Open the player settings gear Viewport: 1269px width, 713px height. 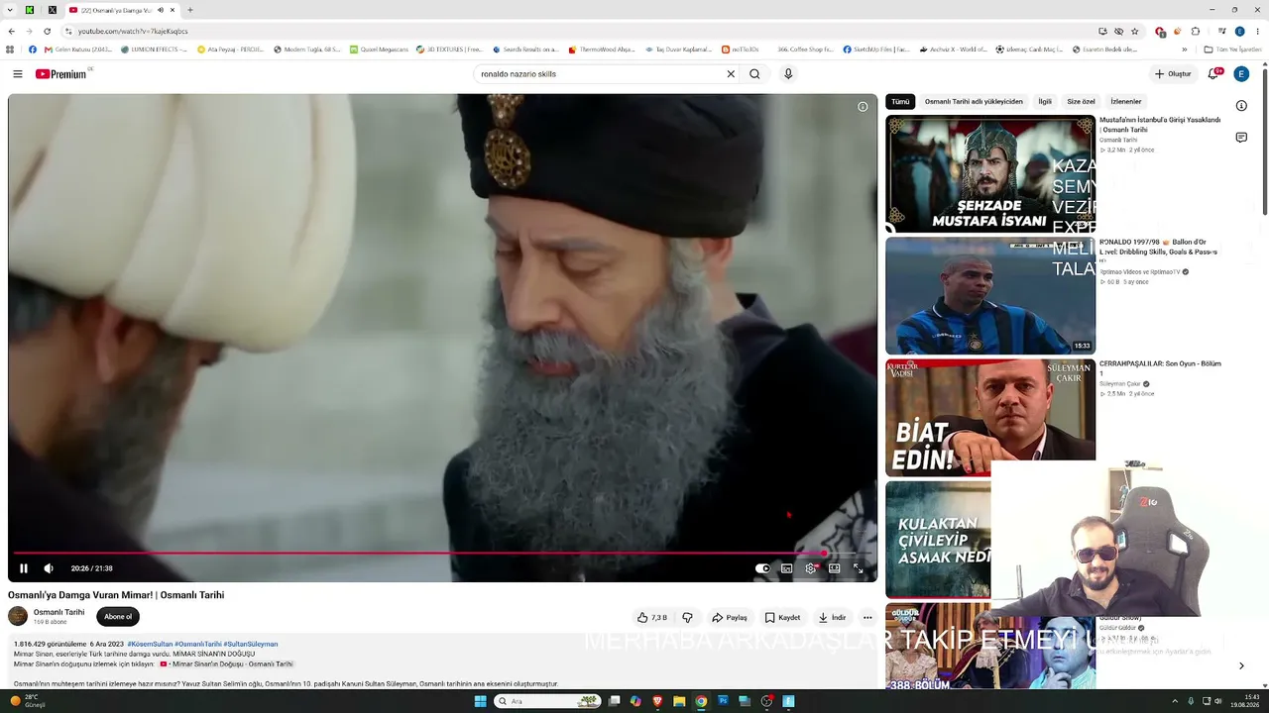(811, 568)
